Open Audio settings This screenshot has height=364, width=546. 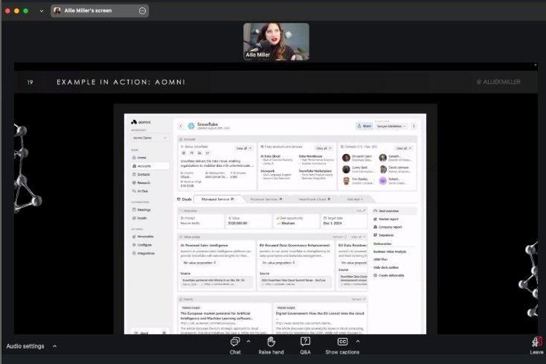click(x=25, y=346)
